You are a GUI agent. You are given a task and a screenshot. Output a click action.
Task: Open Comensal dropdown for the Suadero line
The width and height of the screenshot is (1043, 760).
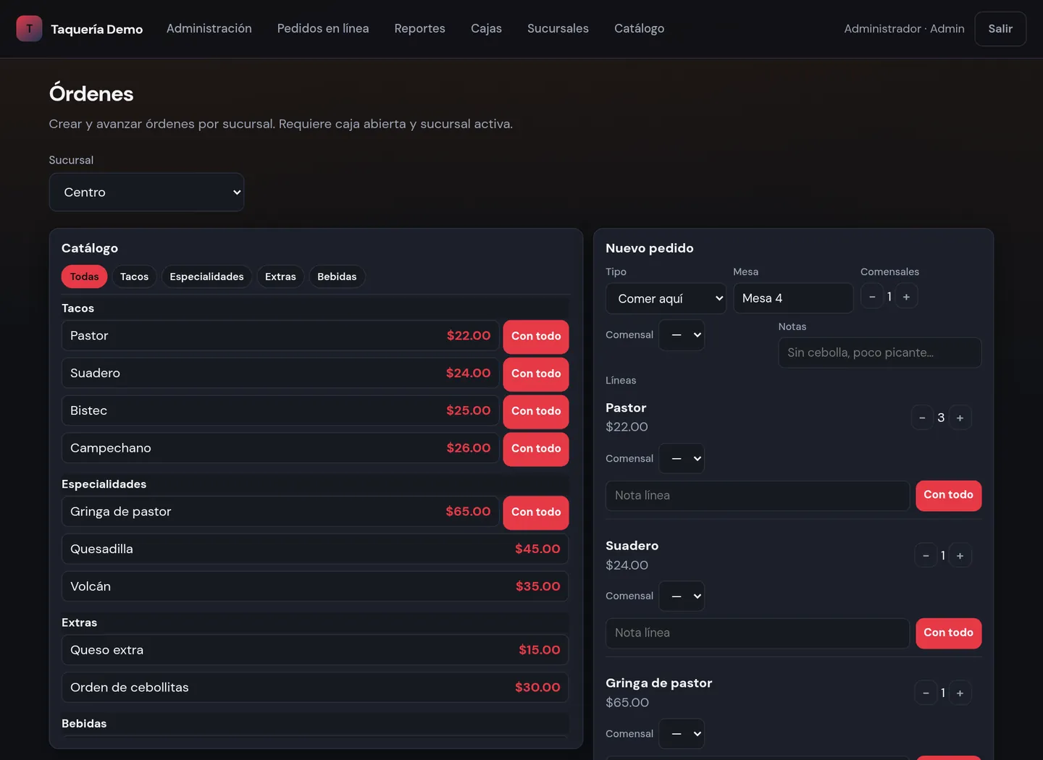tap(682, 596)
